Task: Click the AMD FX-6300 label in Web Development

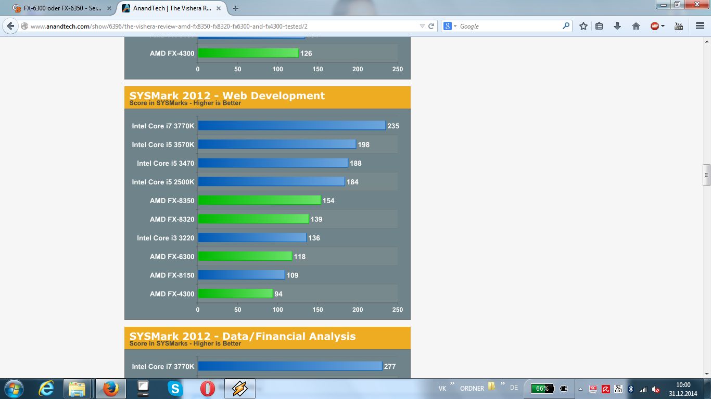Action: click(172, 257)
